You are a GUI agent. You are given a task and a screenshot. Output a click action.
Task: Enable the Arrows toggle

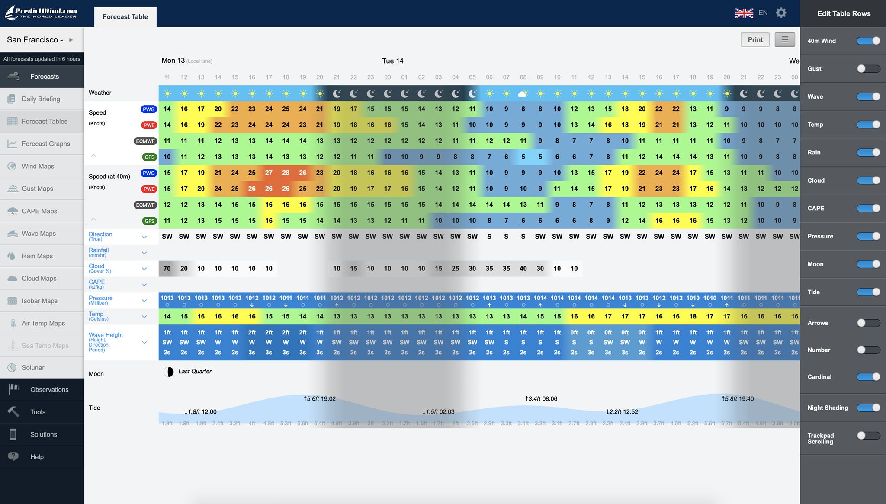[868, 323]
